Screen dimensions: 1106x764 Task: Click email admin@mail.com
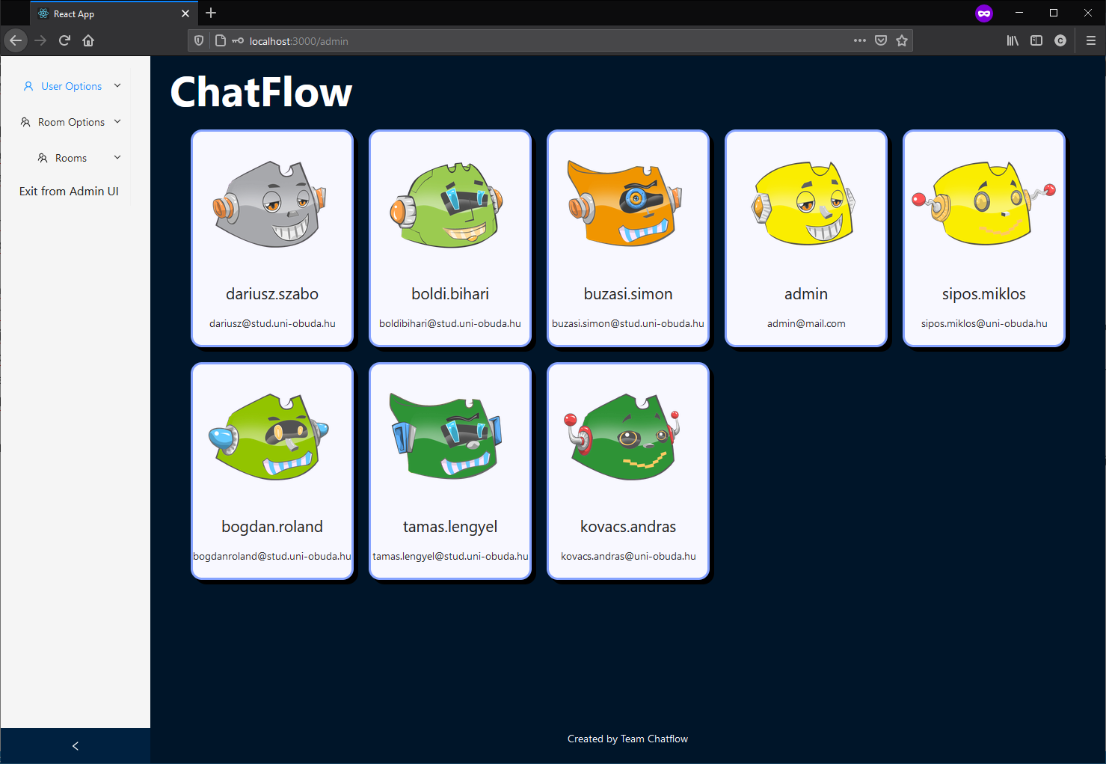pos(806,324)
